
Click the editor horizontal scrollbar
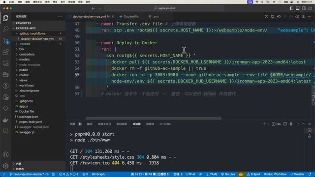pos(154,118)
